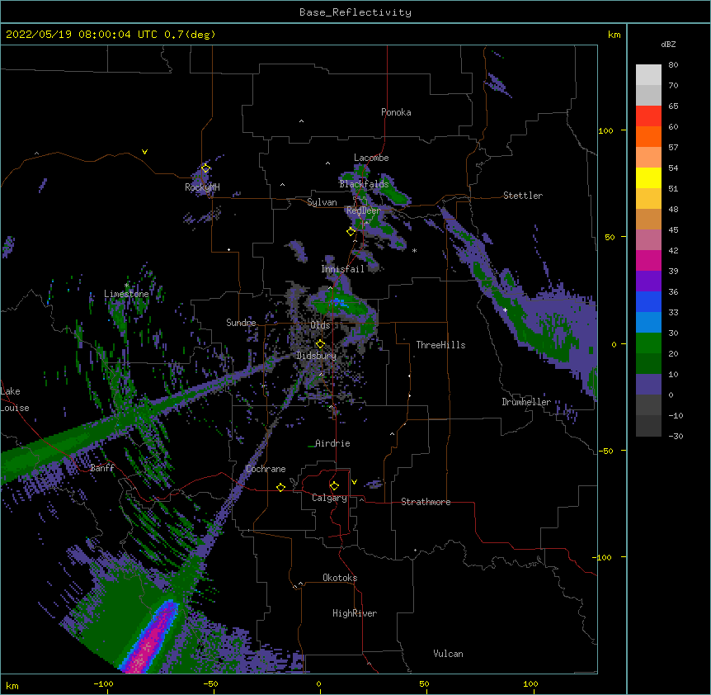Click the Stettler city label
The height and width of the screenshot is (695, 711).
point(523,196)
